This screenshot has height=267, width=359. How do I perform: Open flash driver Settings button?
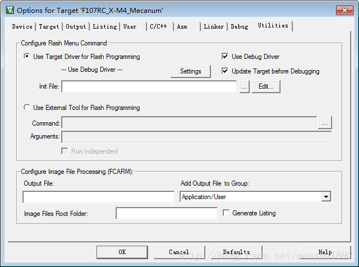(x=191, y=71)
